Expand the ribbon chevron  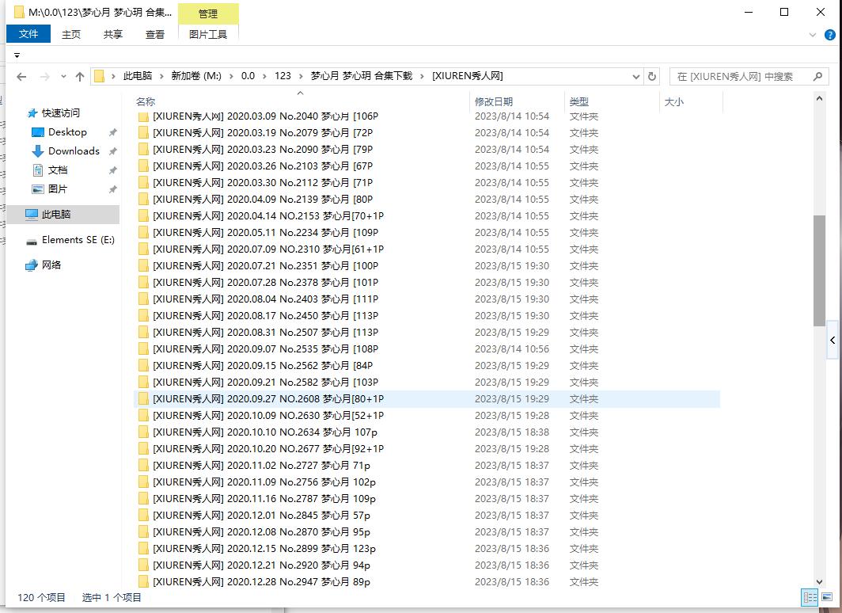tap(813, 35)
